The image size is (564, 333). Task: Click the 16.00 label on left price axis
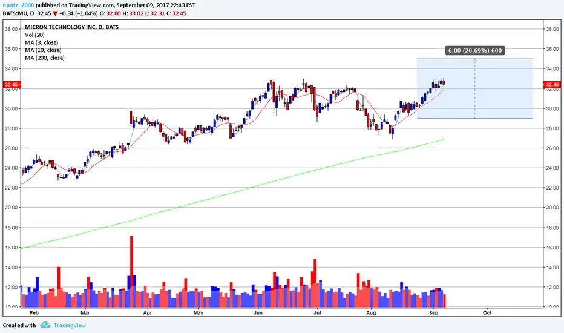(x=11, y=248)
